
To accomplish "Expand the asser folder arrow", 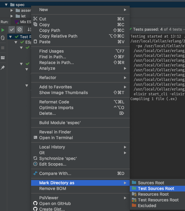I will 12,10.
